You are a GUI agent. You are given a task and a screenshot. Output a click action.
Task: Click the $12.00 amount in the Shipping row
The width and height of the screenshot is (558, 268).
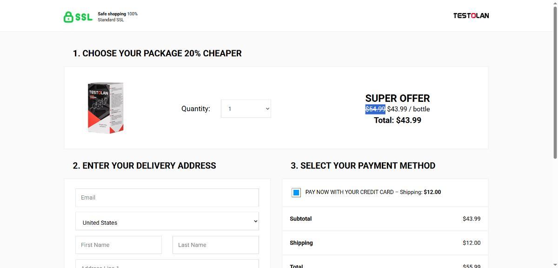point(471,243)
